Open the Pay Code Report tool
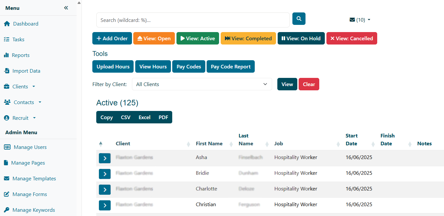The height and width of the screenshot is (216, 444). click(x=231, y=66)
